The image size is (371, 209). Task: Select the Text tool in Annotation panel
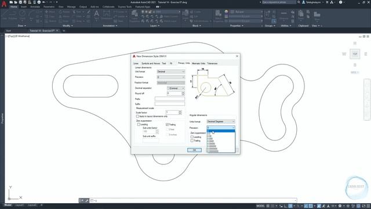97,15
